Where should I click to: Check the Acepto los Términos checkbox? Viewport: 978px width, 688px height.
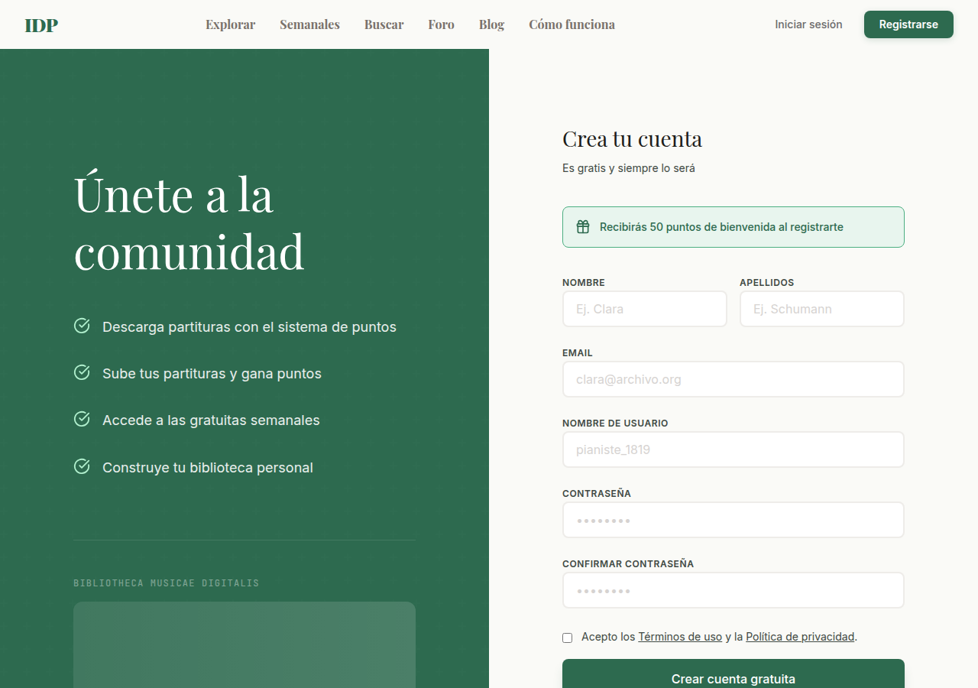567,638
